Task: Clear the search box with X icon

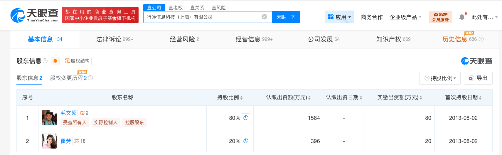Action: pyautogui.click(x=264, y=17)
